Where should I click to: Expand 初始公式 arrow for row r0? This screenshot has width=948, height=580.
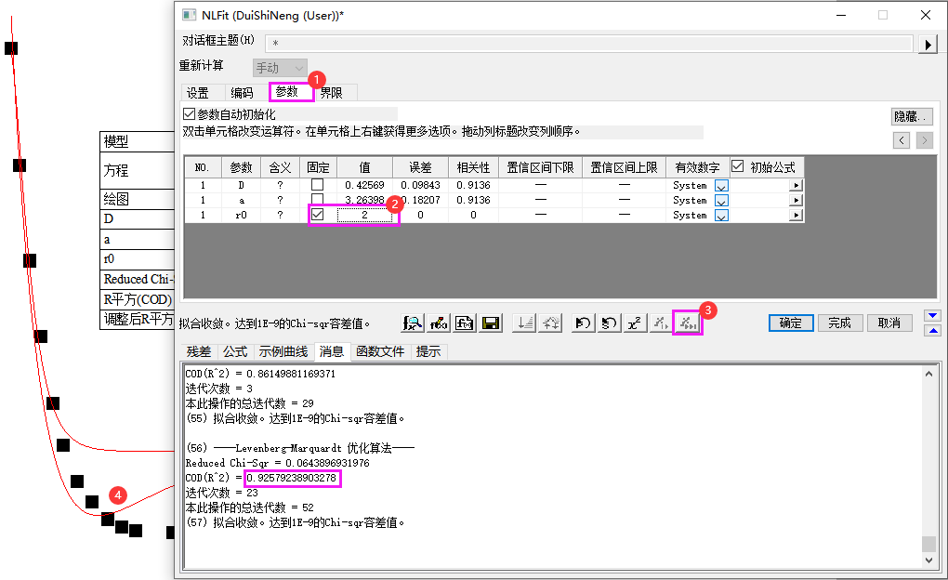tap(797, 216)
